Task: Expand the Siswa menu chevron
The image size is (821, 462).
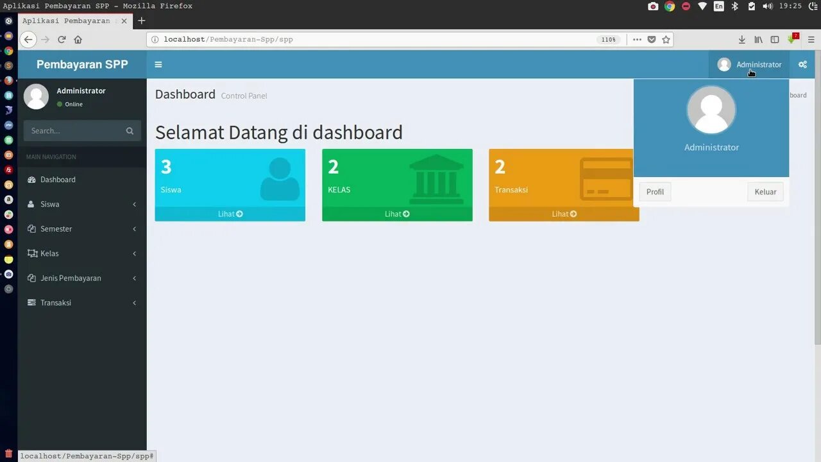Action: (x=134, y=204)
